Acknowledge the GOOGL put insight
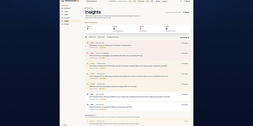Screen dimensions: 253x126 pos(185,105)
